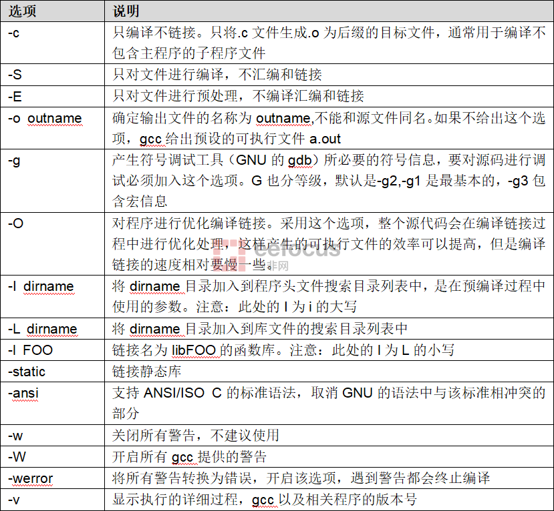Click the a.out text in -o description

point(325,139)
